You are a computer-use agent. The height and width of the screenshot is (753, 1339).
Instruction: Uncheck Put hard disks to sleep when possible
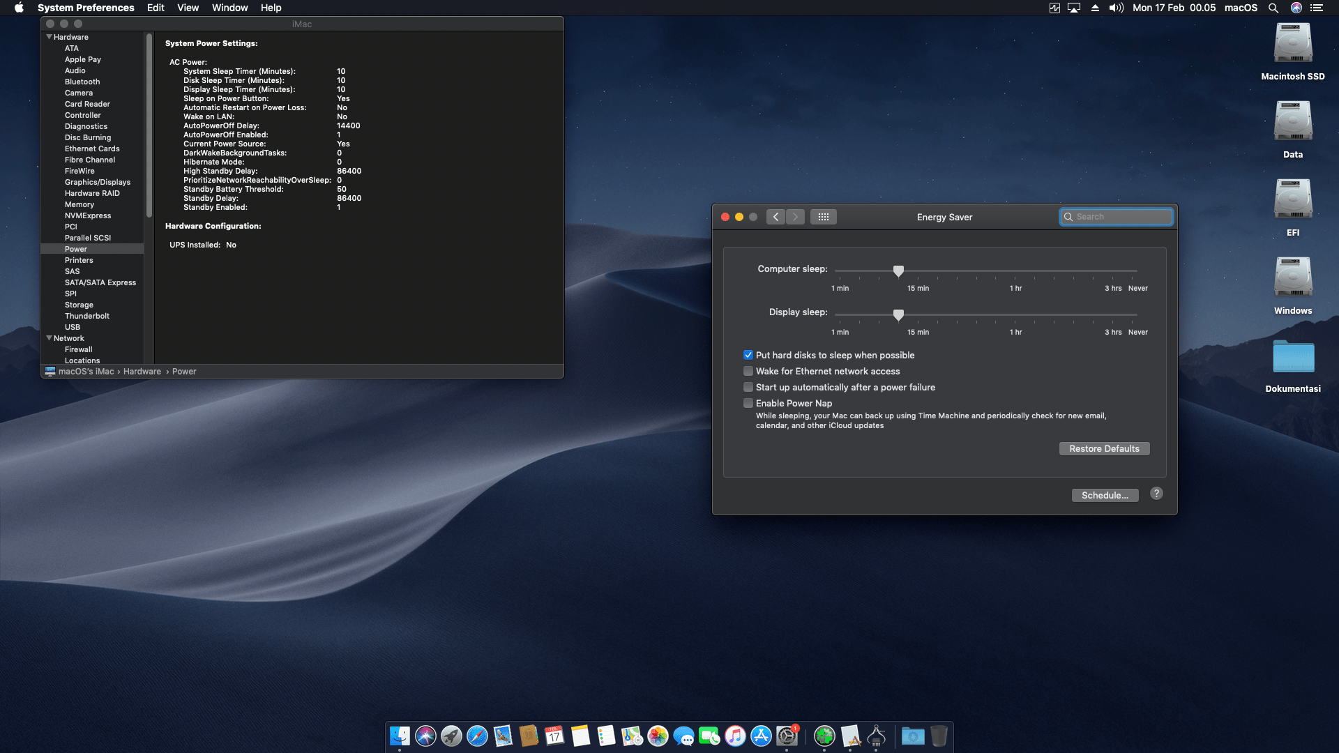tap(748, 355)
